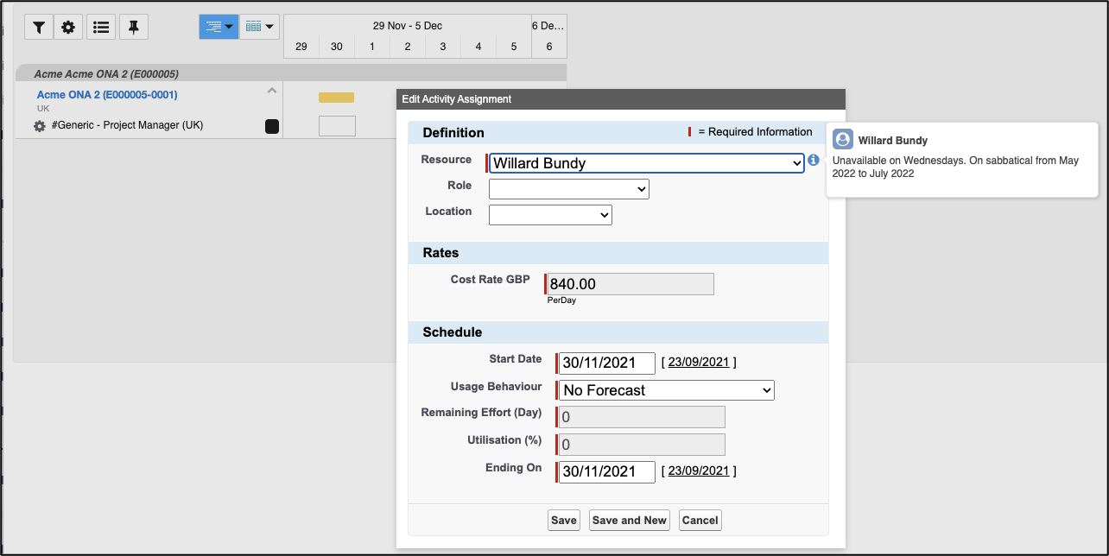Click the resource info icon beside Willard Bundy
Viewport: 1109px width, 556px height.
(814, 161)
